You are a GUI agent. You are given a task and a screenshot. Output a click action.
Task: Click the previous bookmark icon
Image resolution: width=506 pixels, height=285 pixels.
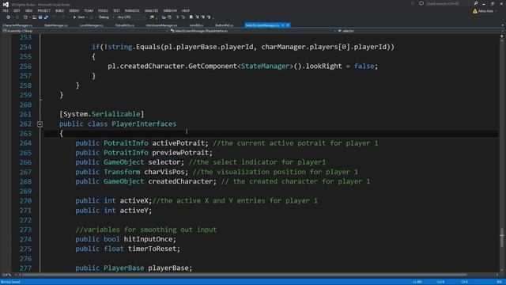coord(197,17)
